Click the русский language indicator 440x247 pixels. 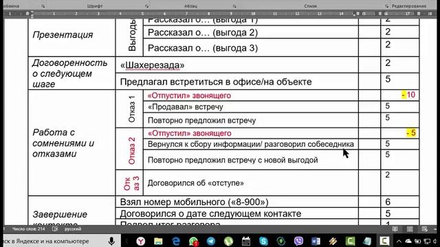click(x=73, y=229)
